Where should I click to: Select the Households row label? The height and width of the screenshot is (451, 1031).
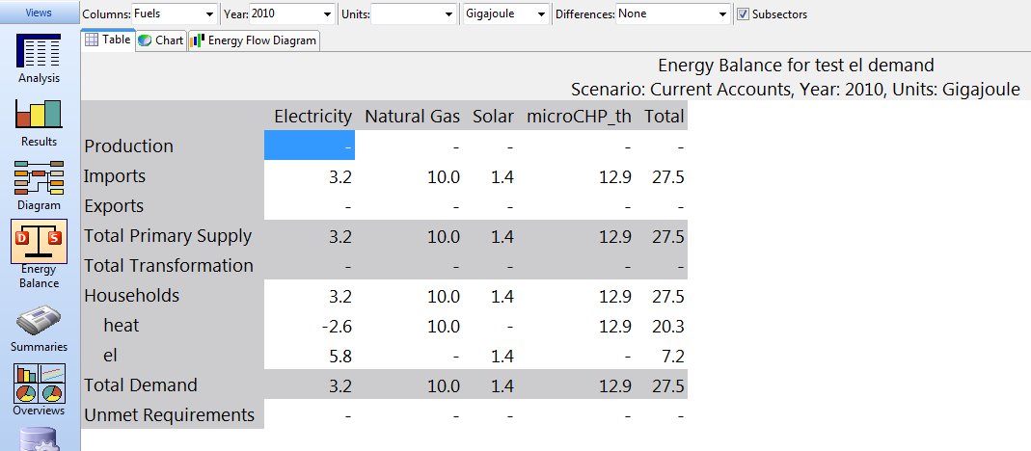173,295
